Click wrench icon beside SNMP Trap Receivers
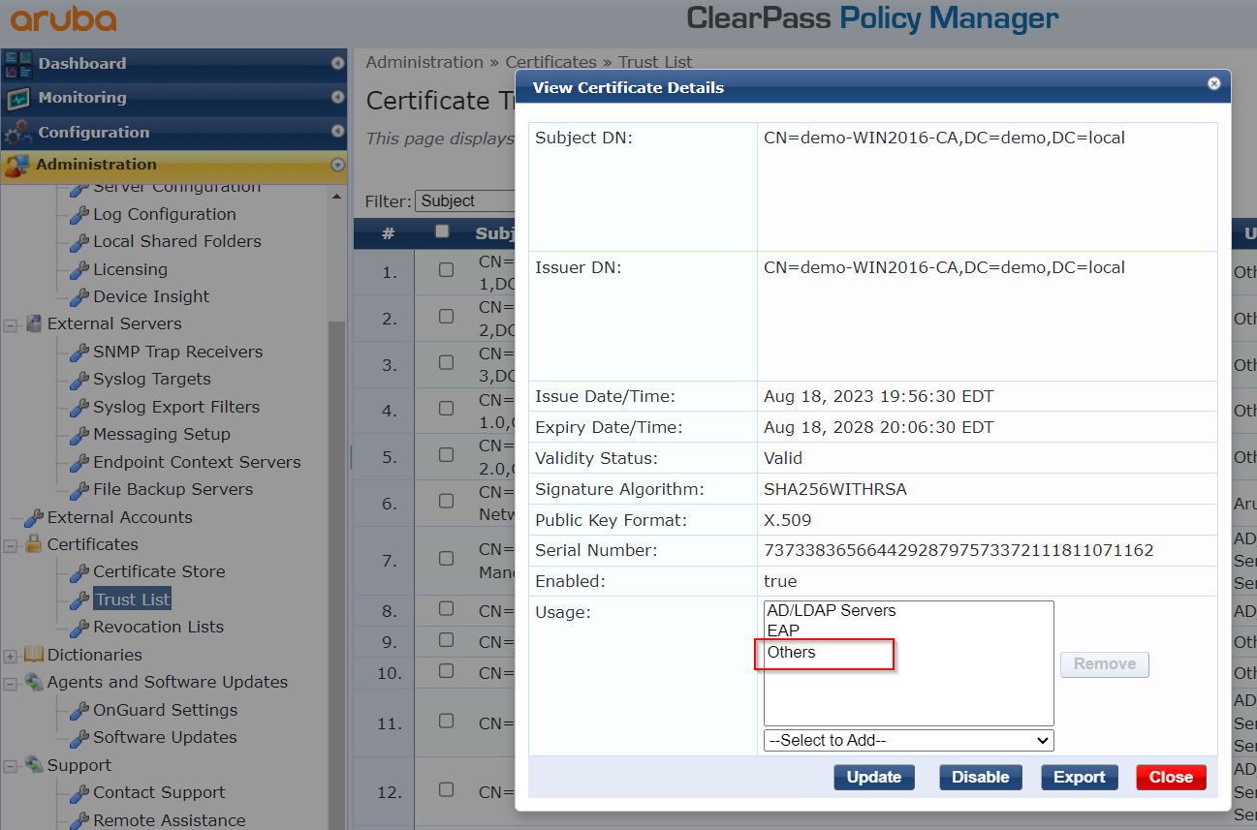 tap(79, 353)
